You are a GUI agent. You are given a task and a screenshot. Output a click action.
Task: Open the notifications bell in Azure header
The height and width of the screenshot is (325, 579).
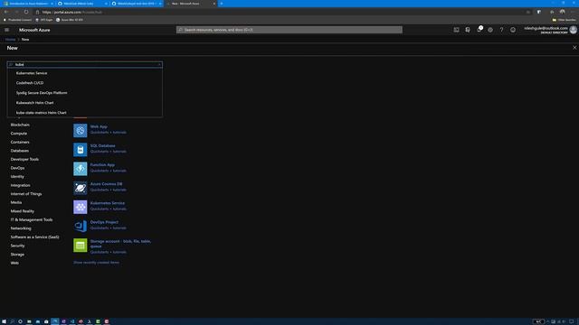pos(479,30)
